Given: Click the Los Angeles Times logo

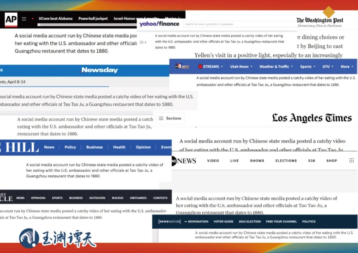Looking at the screenshot, I should [x=312, y=118].
